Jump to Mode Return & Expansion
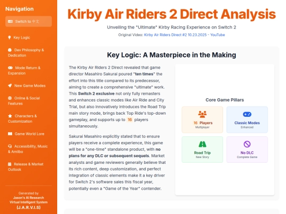Screen dimensions: 286x214 click(x=29, y=70)
